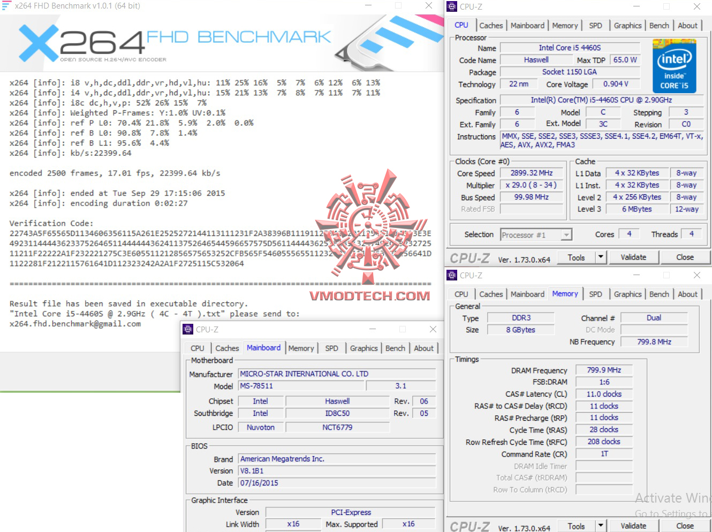Click the Specification field showing i5-4460S CPU @ 2.90GHz
The height and width of the screenshot is (532, 712).
[x=601, y=100]
